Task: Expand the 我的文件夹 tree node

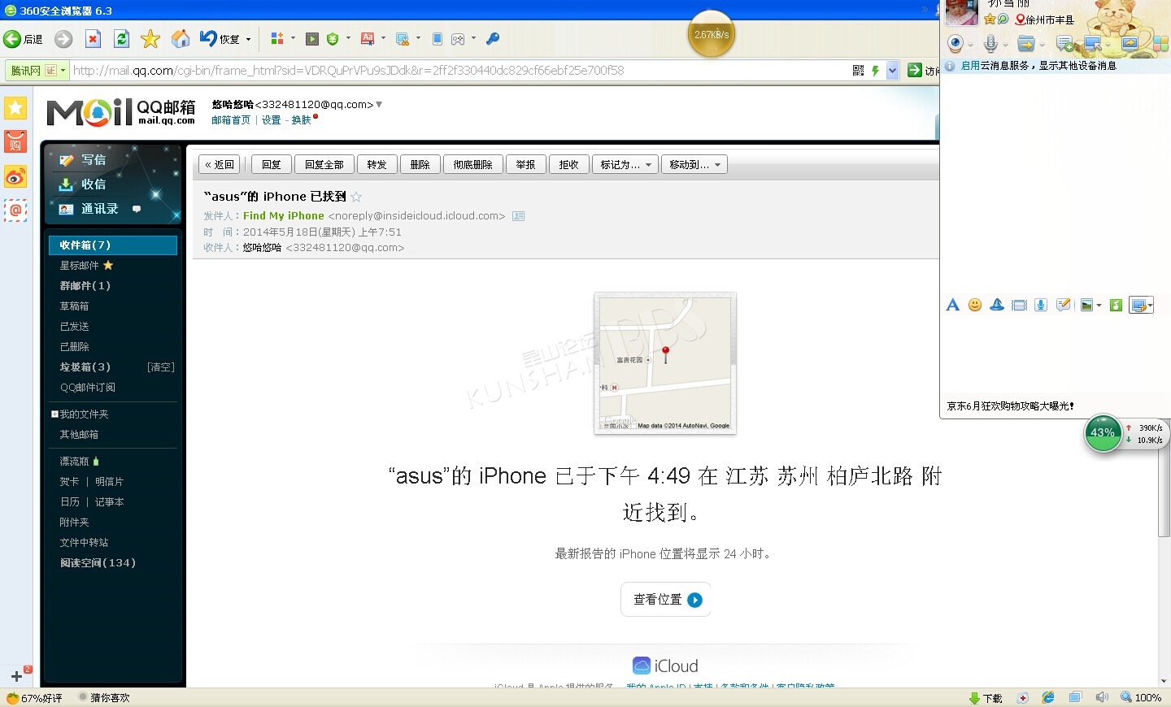Action: (54, 414)
